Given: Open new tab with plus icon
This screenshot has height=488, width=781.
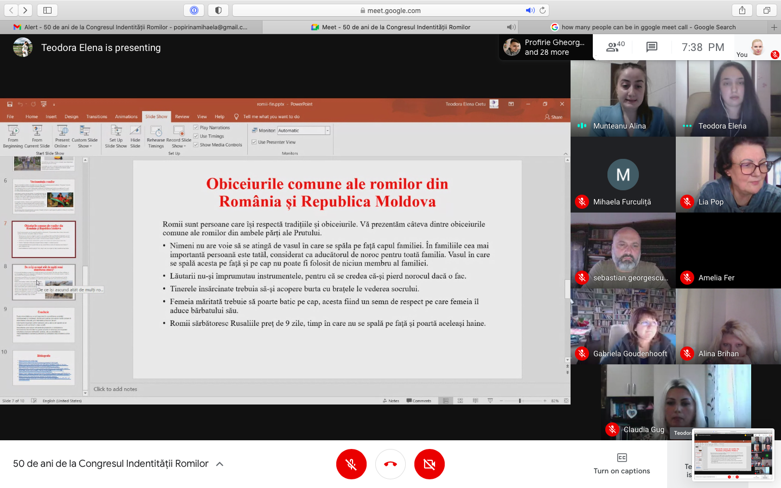Looking at the screenshot, I should [774, 27].
